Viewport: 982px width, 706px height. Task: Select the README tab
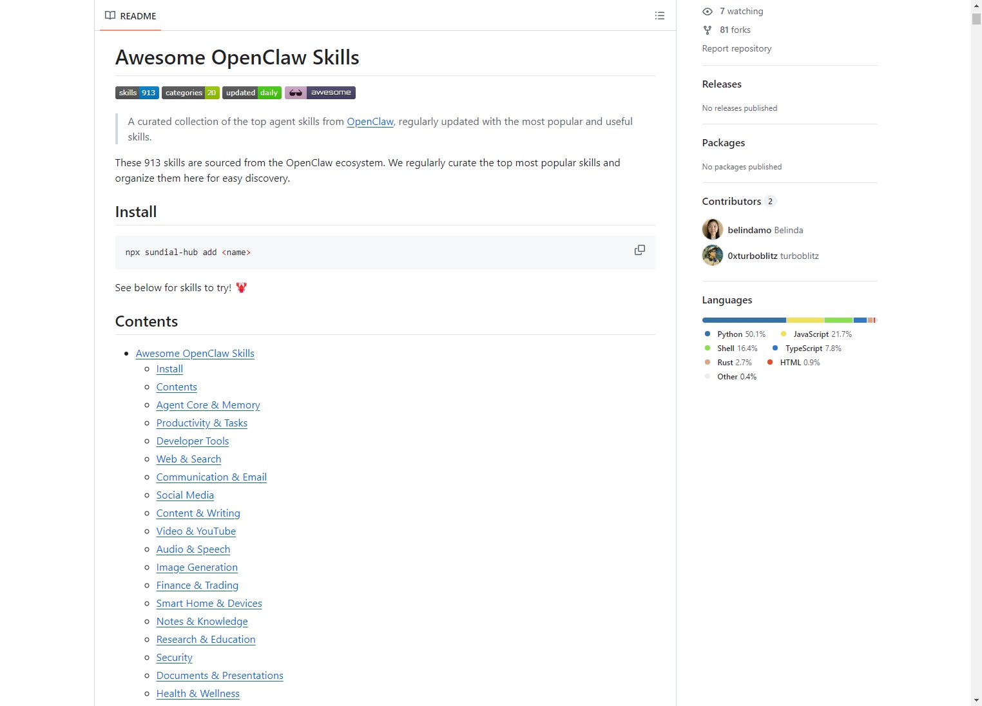(x=131, y=15)
